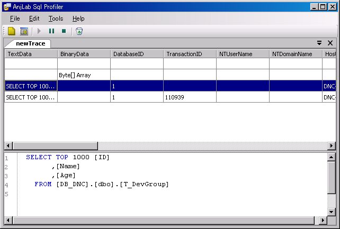Viewport: 340px width, 229px height.
Task: Clear trace events with the bin icon
Action: point(79,31)
